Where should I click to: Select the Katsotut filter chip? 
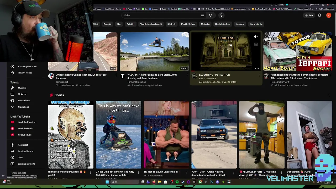tap(240, 24)
